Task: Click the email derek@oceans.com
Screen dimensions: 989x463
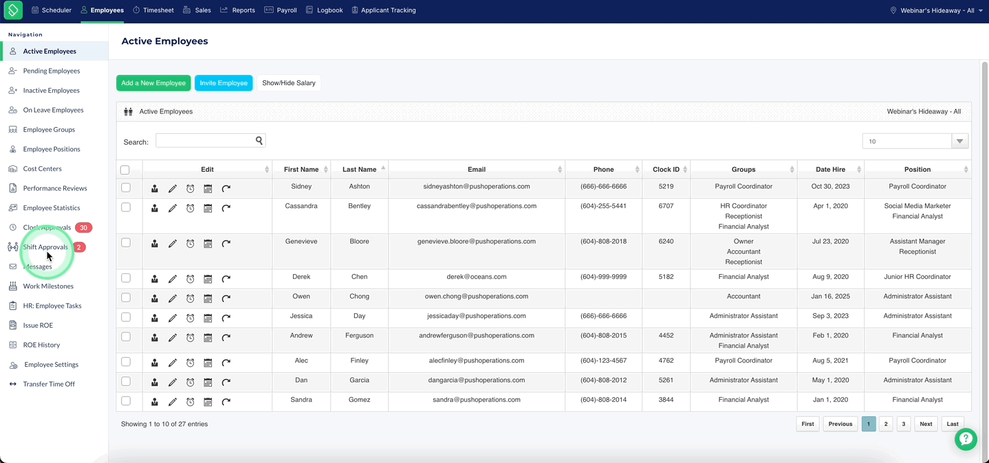Action: pyautogui.click(x=476, y=277)
